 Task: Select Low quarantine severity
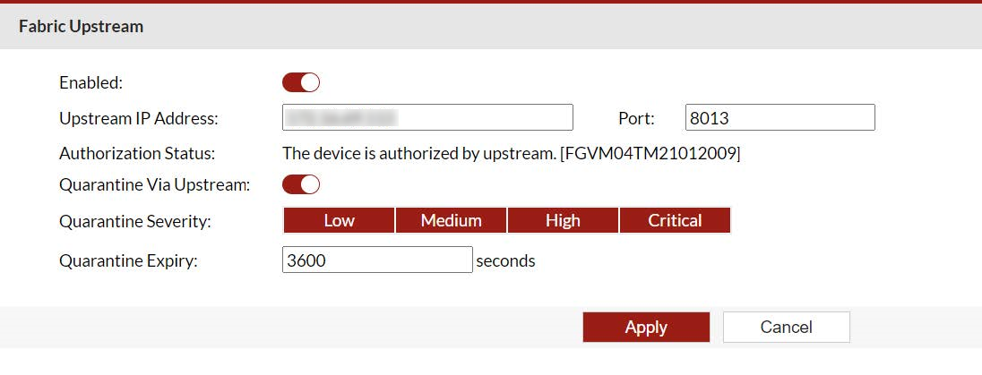pyautogui.click(x=339, y=220)
